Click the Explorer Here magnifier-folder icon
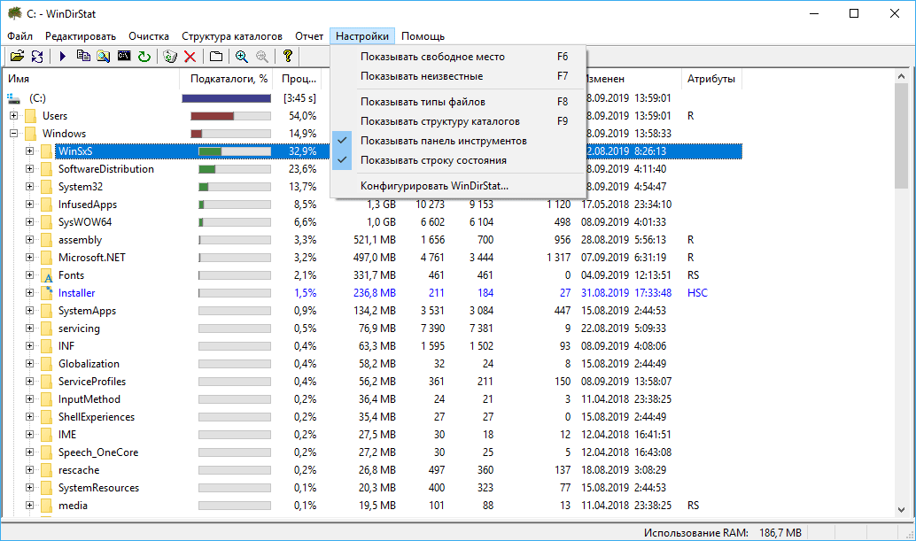The width and height of the screenshot is (916, 541). 104,56
